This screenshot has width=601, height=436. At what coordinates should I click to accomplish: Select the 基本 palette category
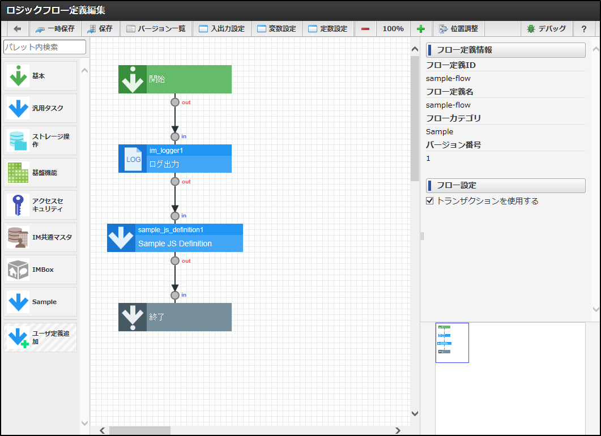click(x=40, y=76)
